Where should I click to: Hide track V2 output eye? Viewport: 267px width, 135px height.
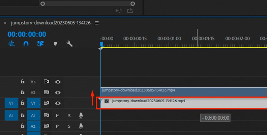pos(58,92)
